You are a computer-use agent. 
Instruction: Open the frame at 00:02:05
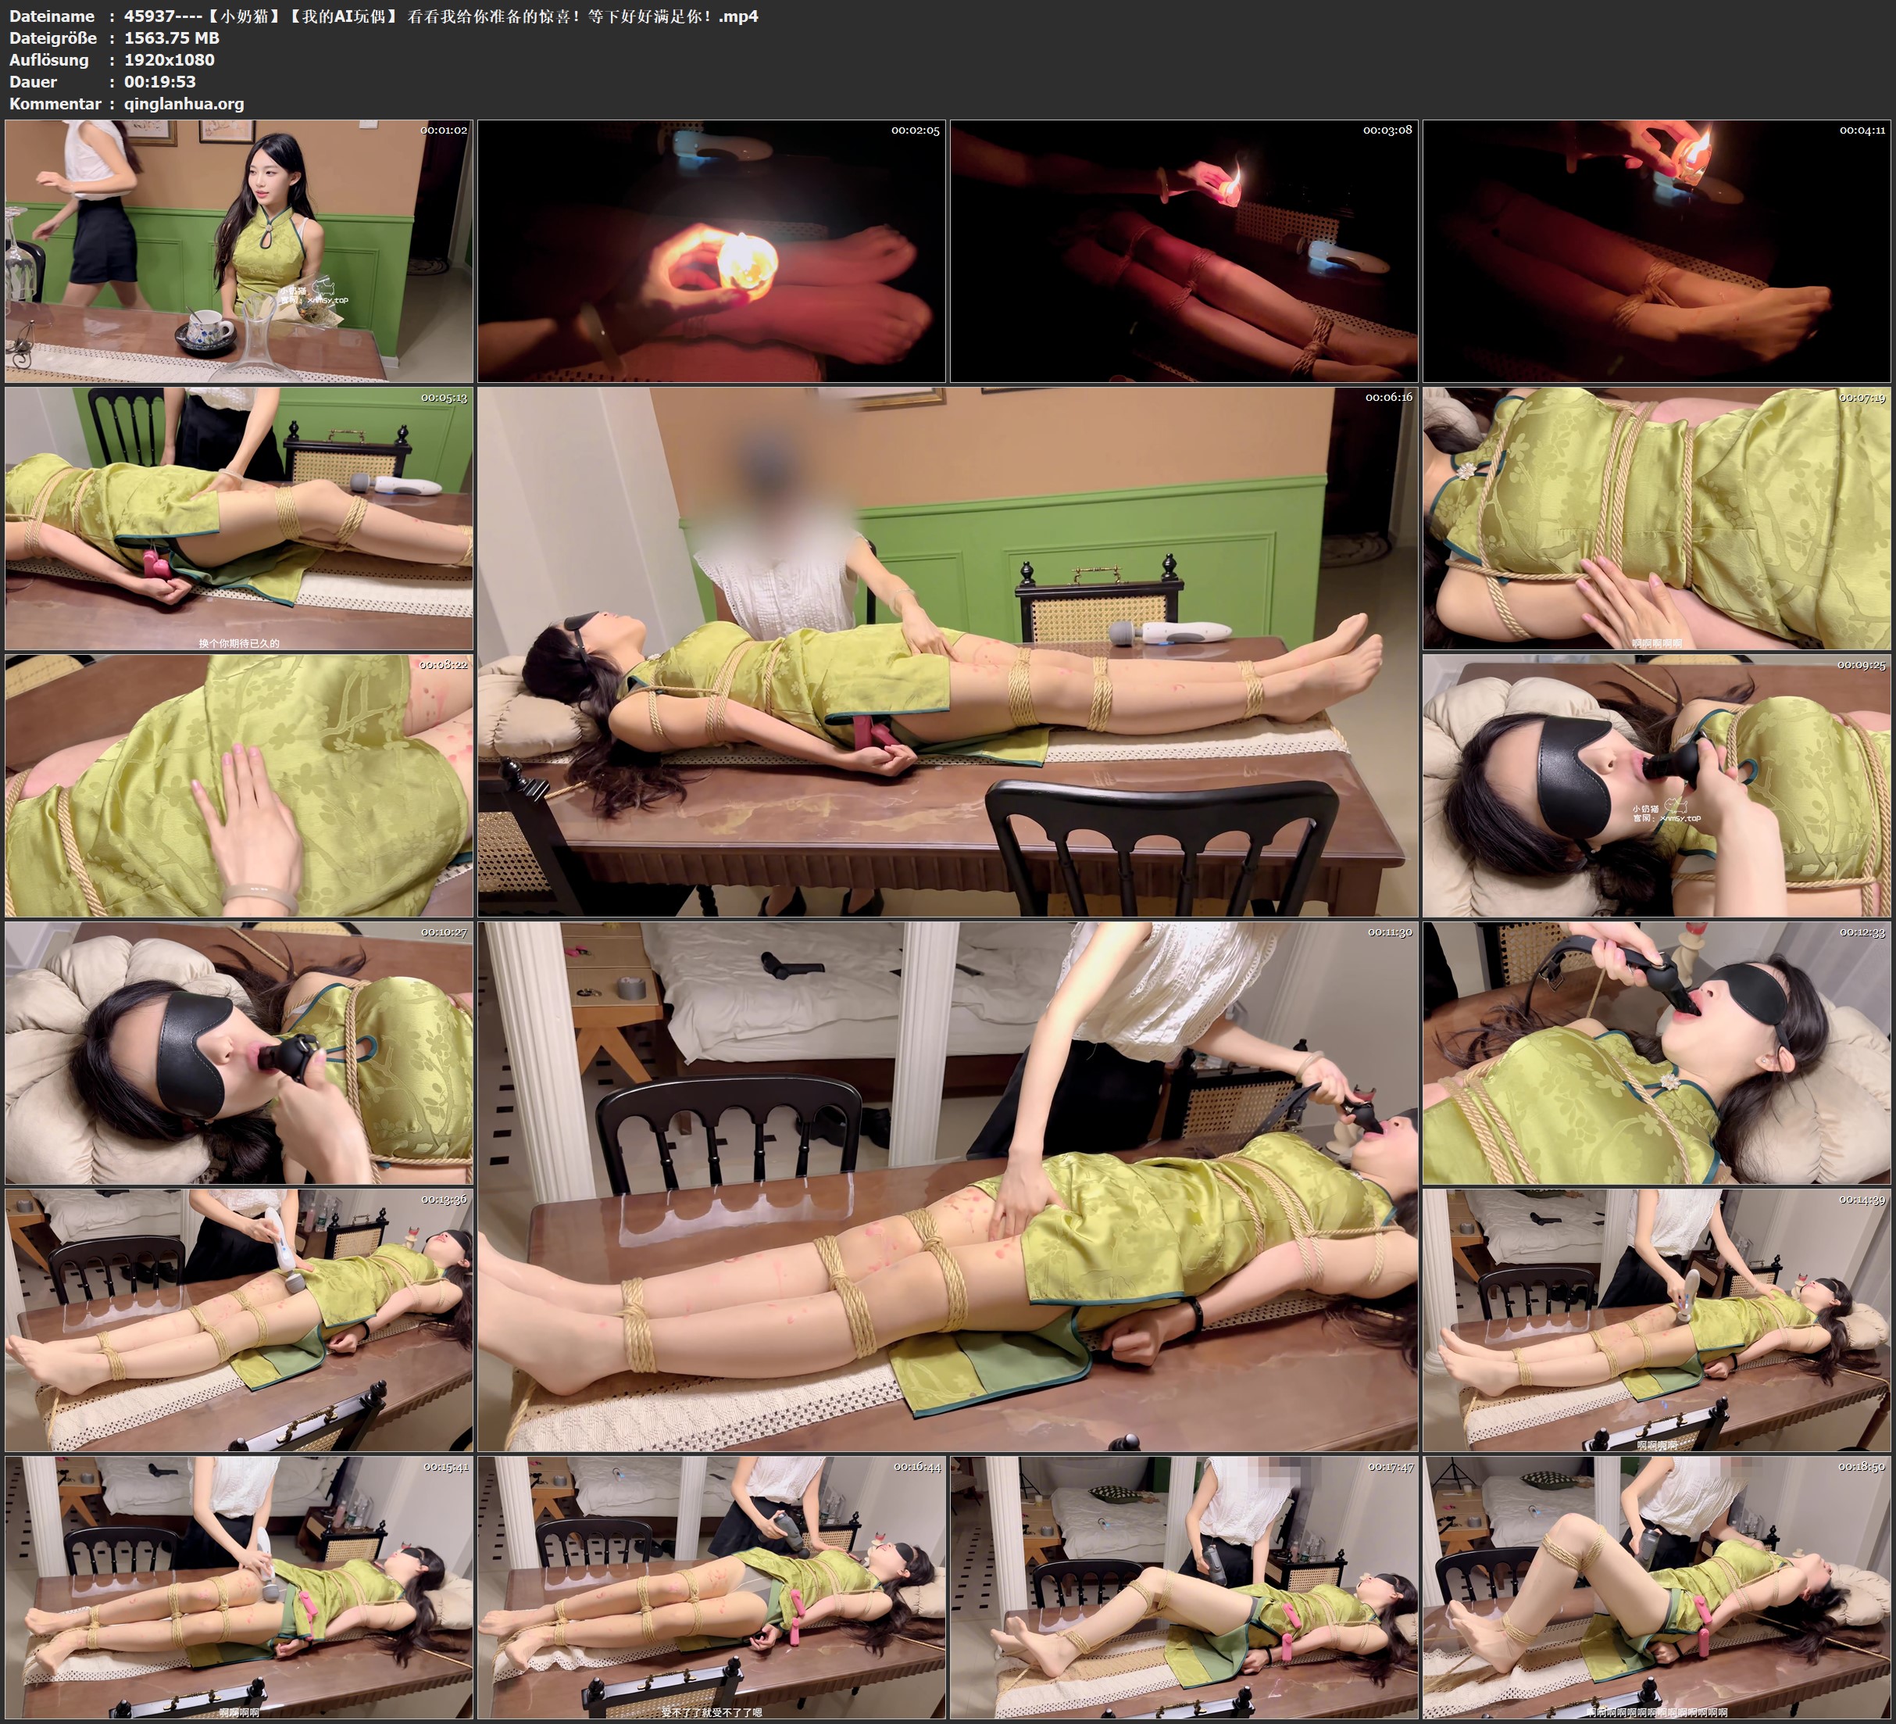coord(711,252)
